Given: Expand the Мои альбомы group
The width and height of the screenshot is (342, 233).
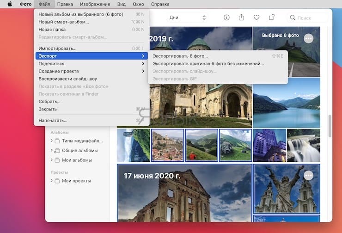Looking at the screenshot, I should click(x=51, y=160).
